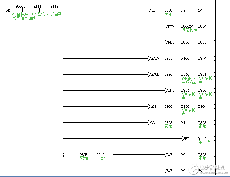Select the ADD instruction
Image resolution: width=230 pixels, height=177 pixels.
(152, 123)
